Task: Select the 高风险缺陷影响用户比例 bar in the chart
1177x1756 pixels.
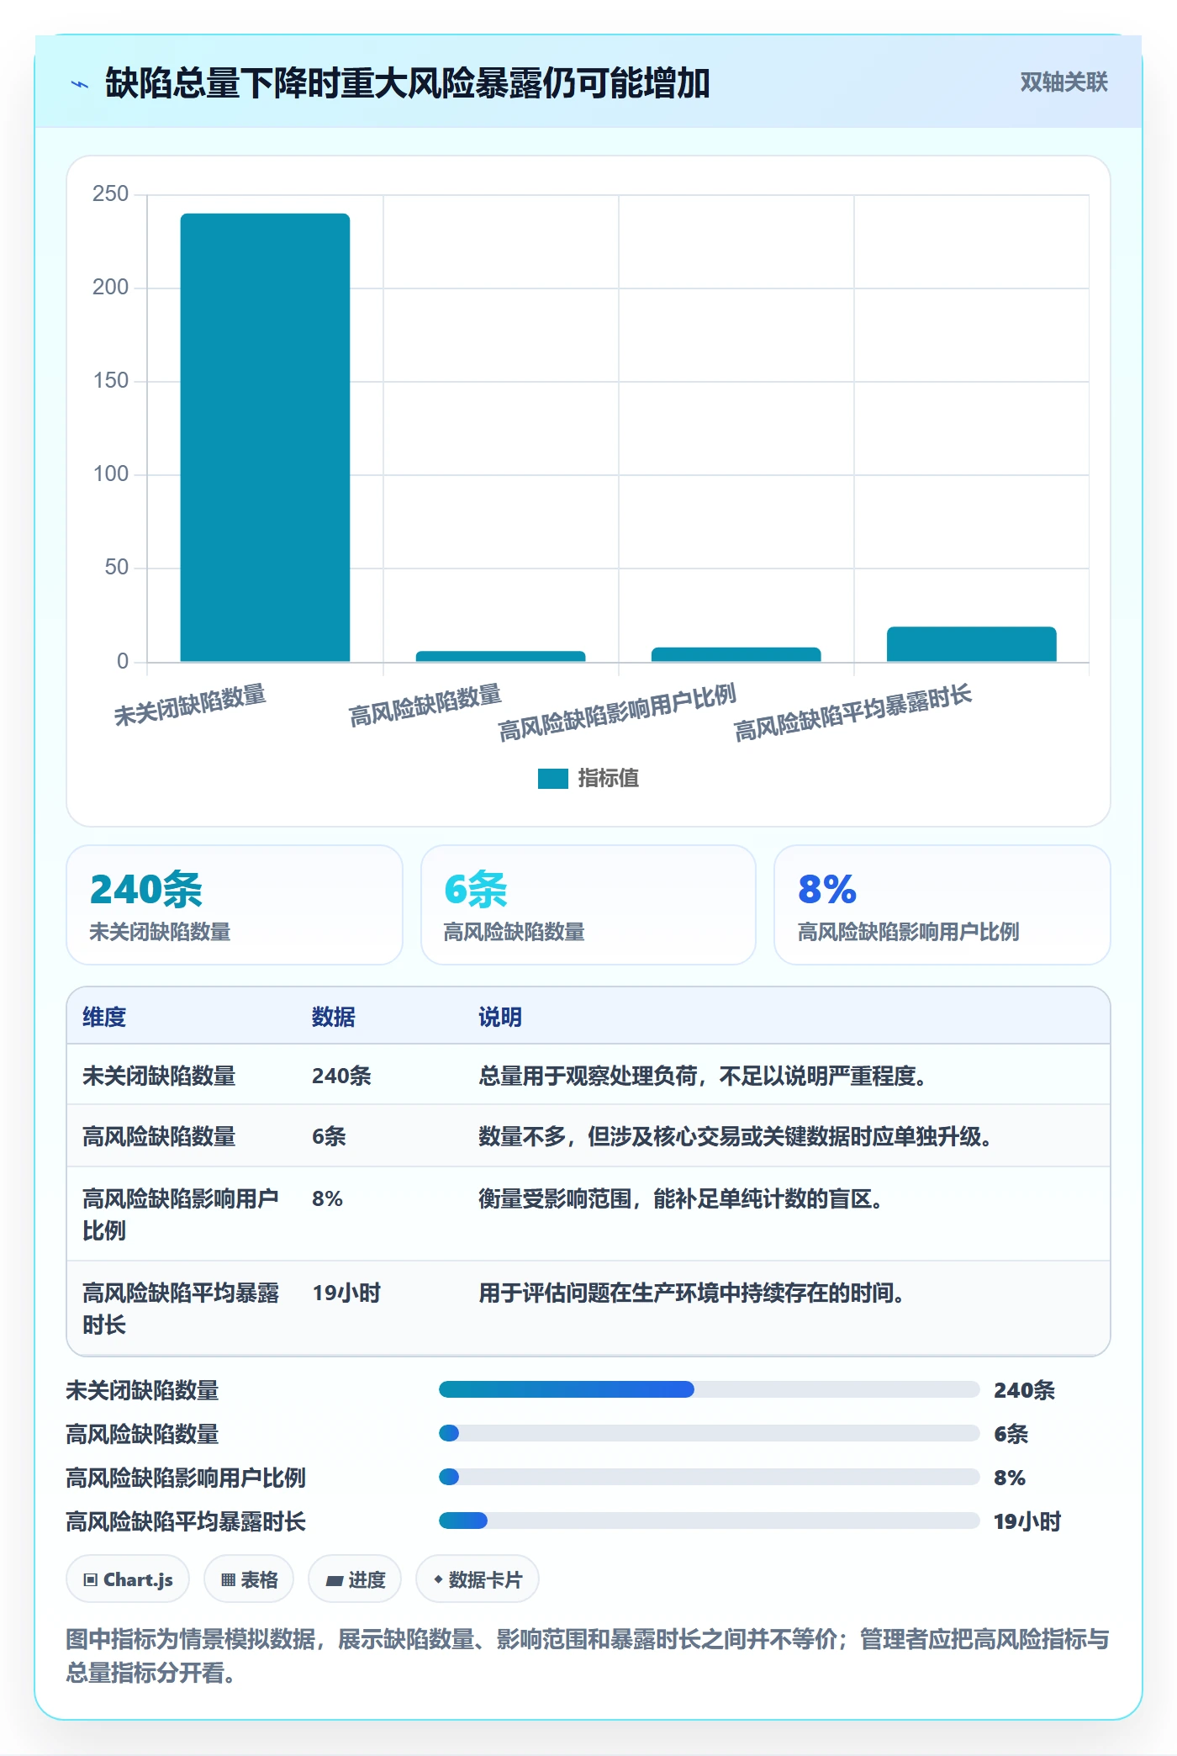Action: [x=736, y=654]
